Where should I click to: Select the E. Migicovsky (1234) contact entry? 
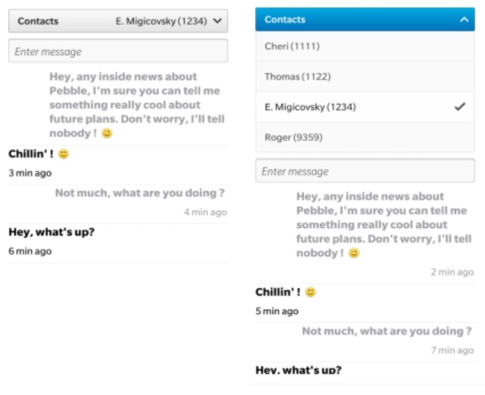coord(365,107)
